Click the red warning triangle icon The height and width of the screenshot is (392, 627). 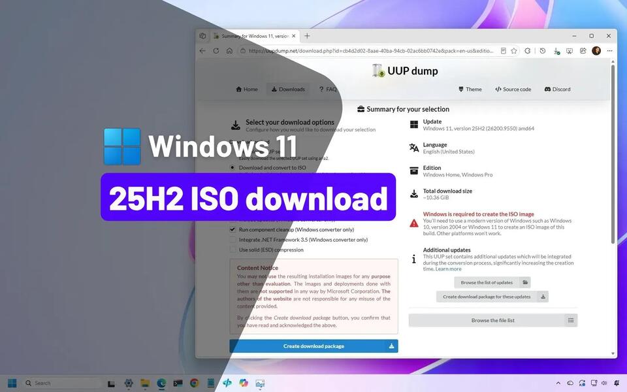pos(414,223)
